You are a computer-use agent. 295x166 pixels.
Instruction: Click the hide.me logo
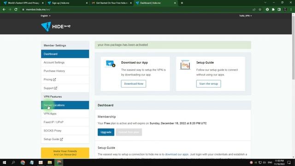click(56, 27)
